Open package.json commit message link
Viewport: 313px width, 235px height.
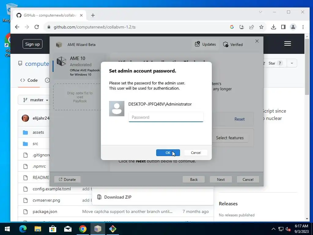click(127, 211)
